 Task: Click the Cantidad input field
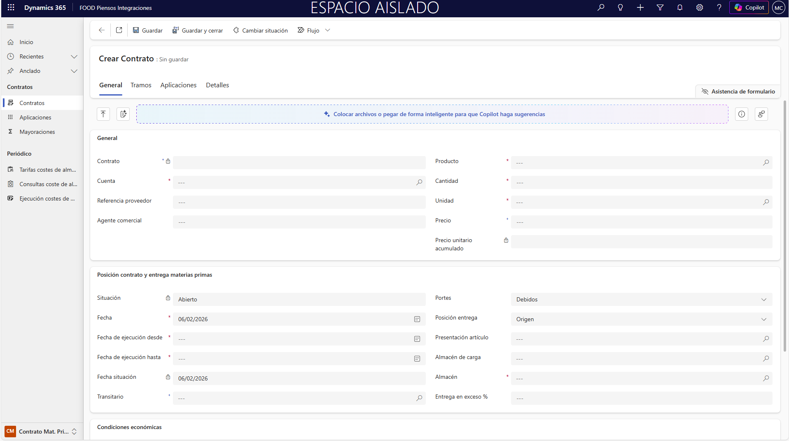[x=641, y=182]
